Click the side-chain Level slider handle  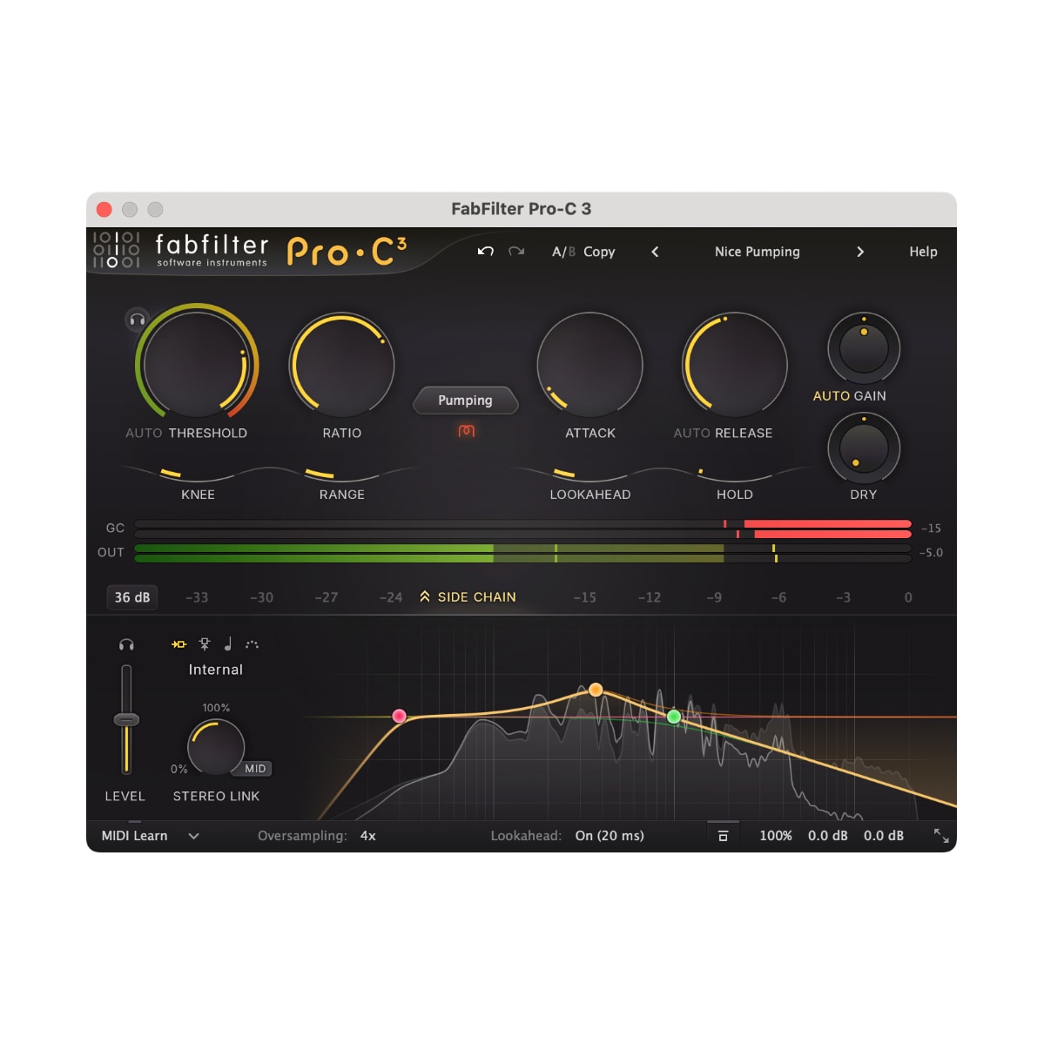(126, 720)
